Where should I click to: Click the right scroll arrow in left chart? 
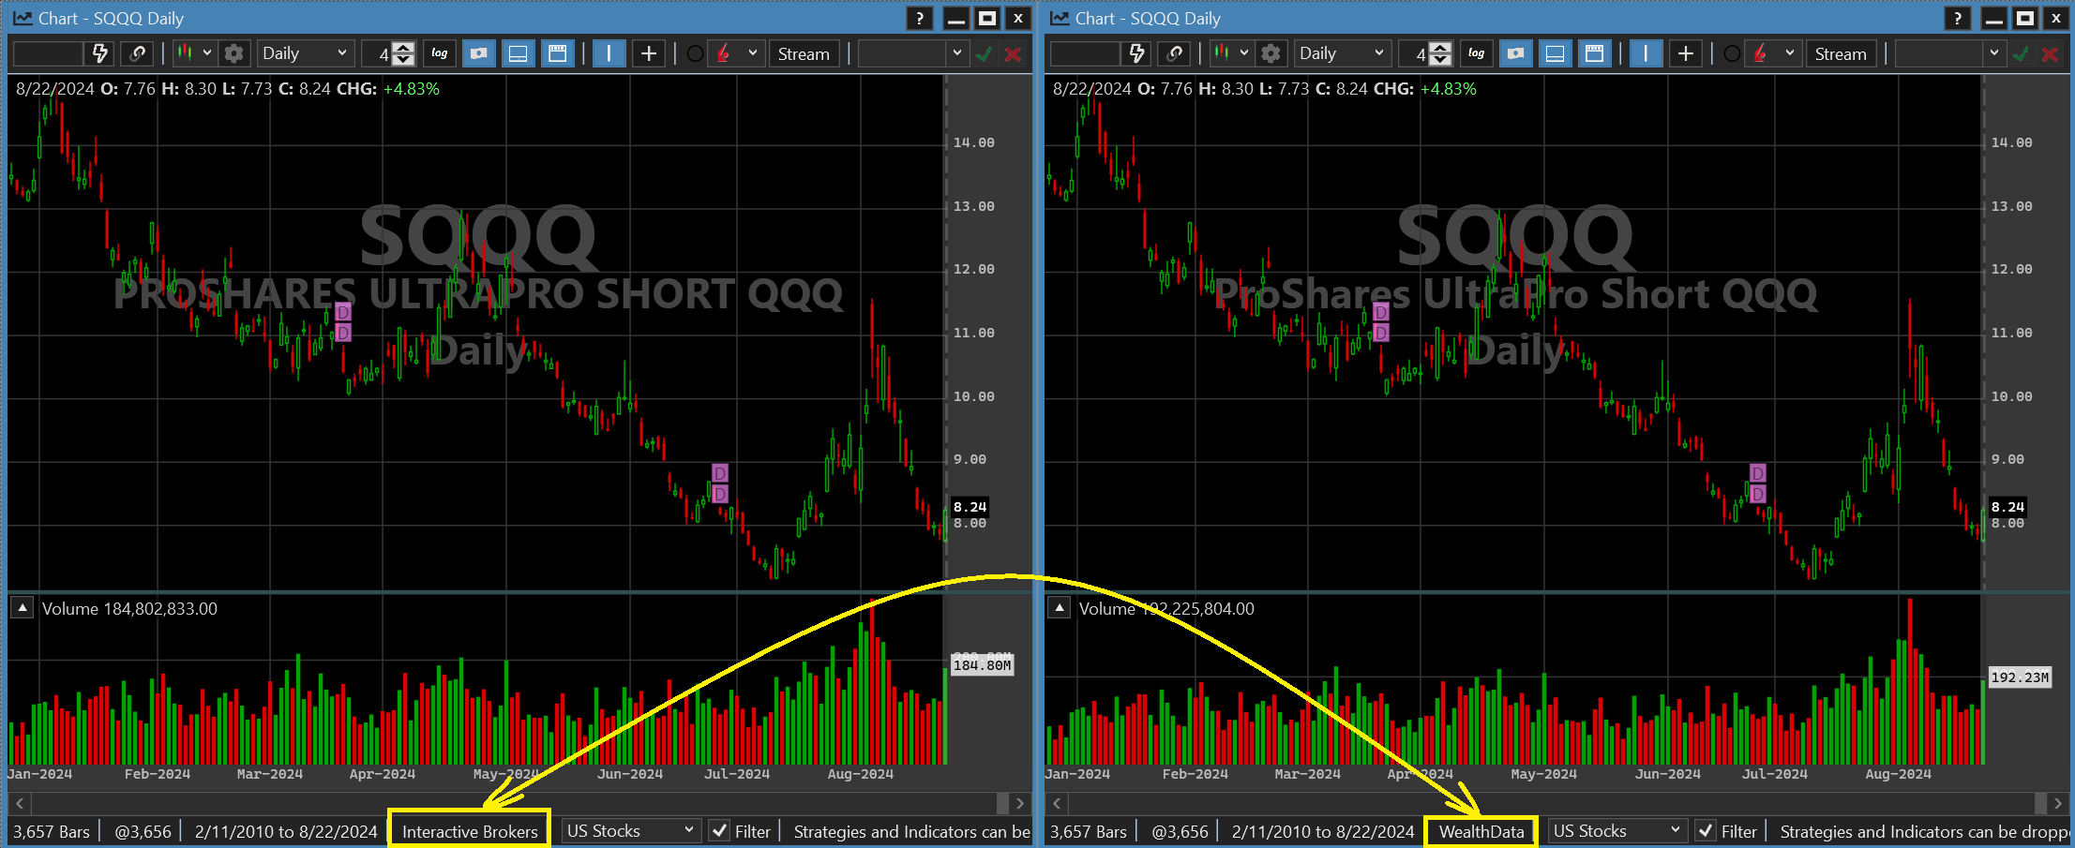[x=1020, y=803]
